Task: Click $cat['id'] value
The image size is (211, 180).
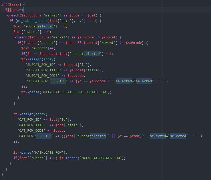Action: pyautogui.click(x=59, y=120)
